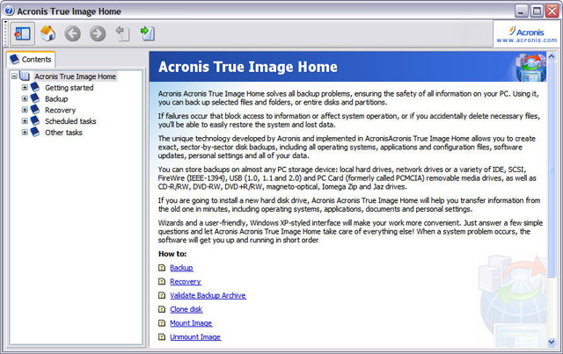Click the page icon beside Unmount Image
Screen dimensions: 563x354
point(162,336)
